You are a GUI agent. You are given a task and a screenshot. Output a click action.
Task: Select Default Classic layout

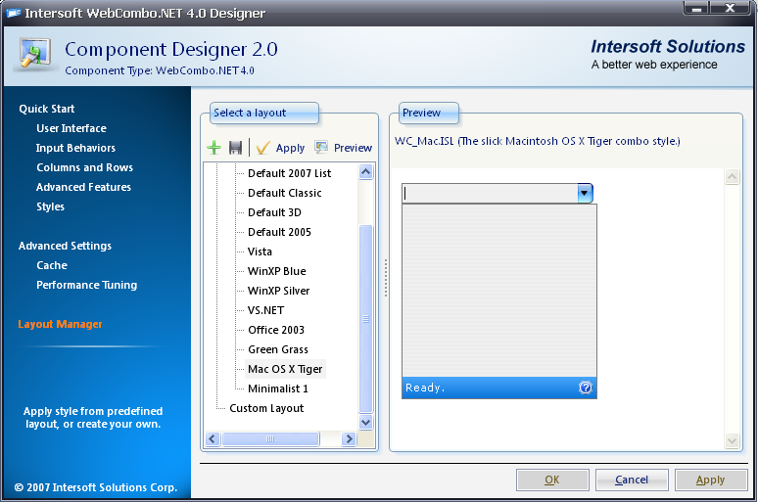pos(284,193)
